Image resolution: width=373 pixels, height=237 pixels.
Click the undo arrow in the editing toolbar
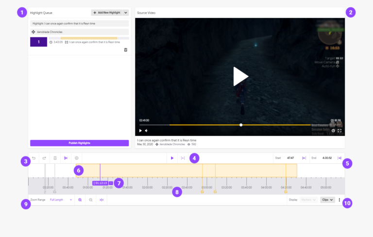[34, 158]
